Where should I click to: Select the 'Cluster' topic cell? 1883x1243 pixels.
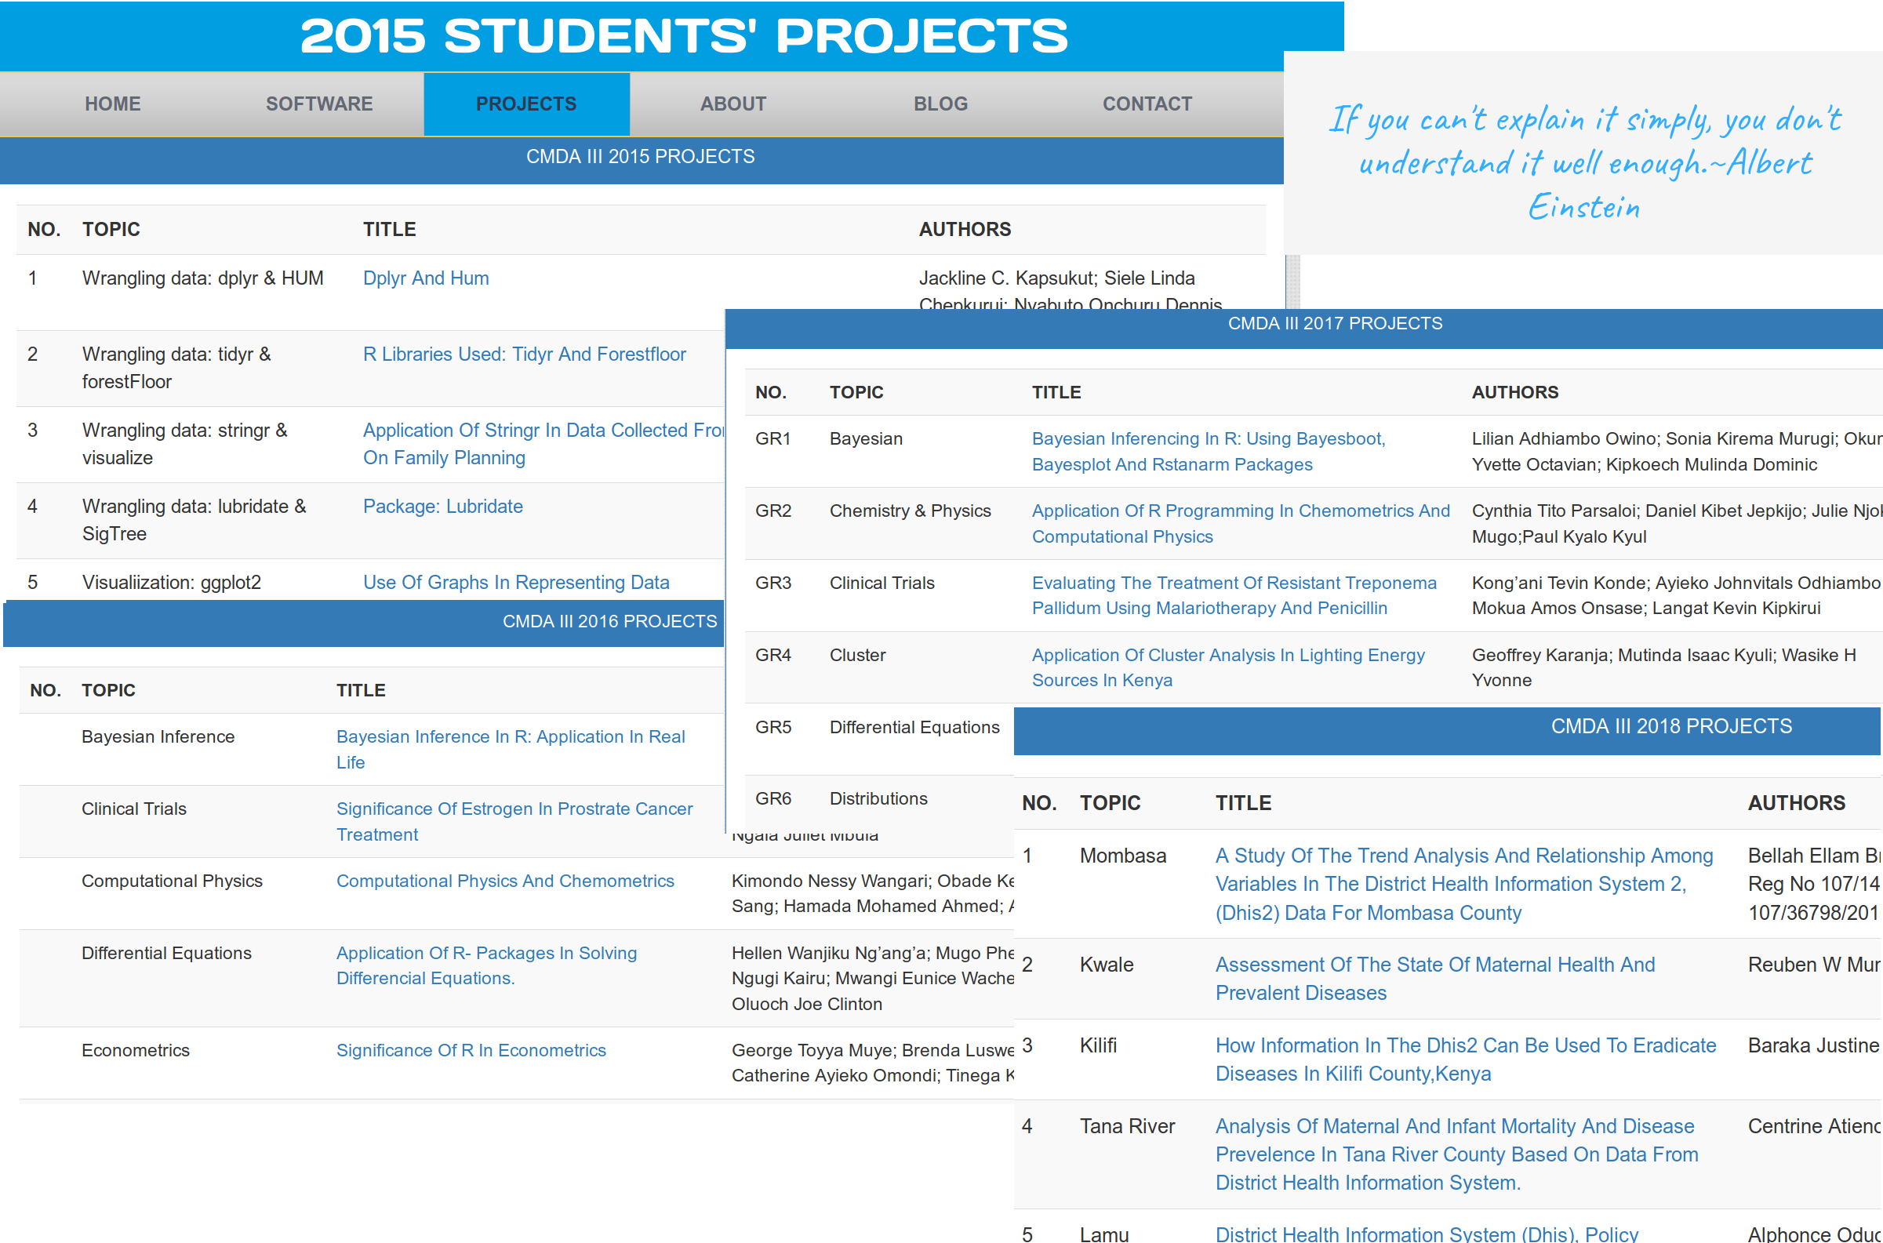pos(857,655)
